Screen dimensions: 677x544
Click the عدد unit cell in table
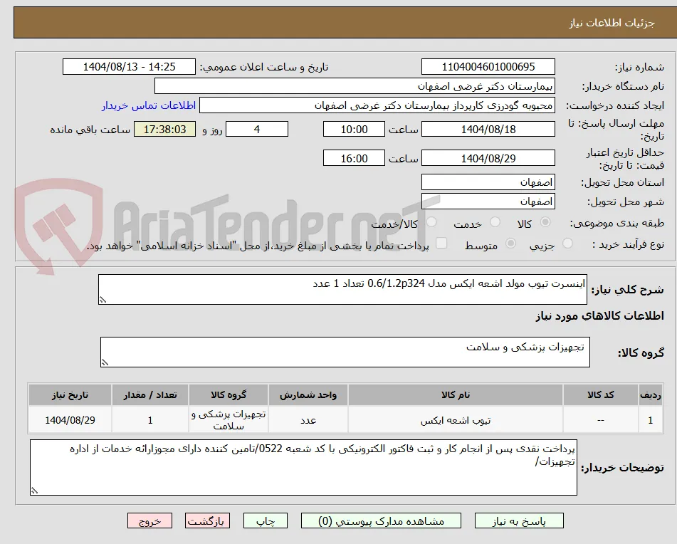[308, 420]
